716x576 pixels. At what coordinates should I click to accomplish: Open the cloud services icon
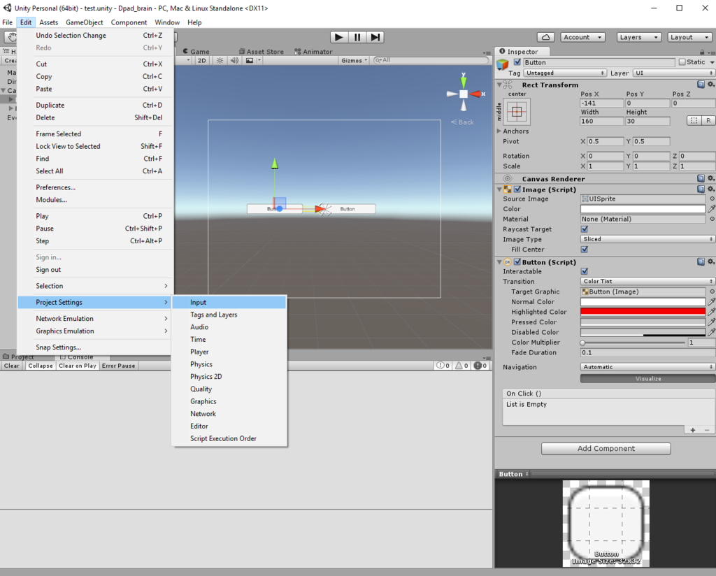[545, 38]
